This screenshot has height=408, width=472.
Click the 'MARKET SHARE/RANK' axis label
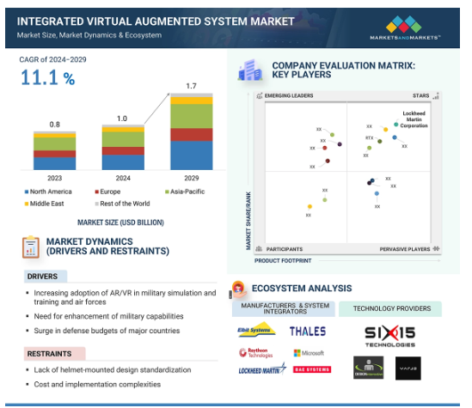pyautogui.click(x=248, y=221)
